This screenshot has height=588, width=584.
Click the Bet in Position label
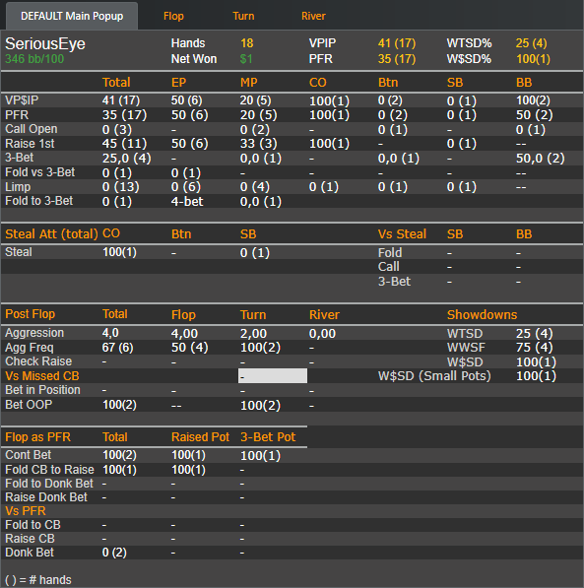click(x=42, y=390)
